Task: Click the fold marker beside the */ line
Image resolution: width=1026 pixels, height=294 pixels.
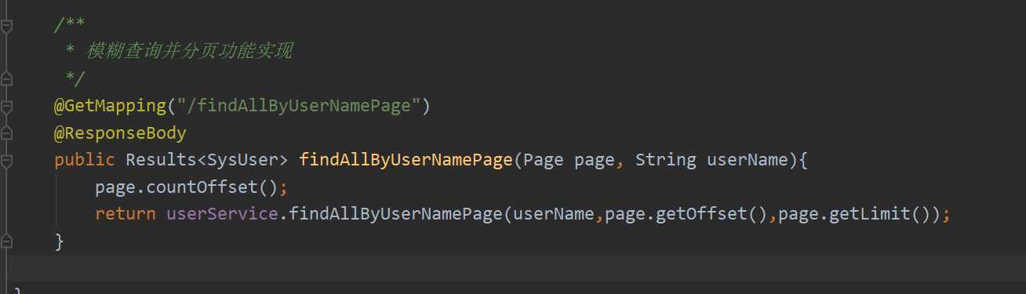Action: tap(7, 78)
